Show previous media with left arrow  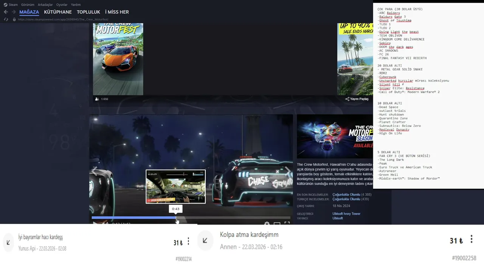(95, 171)
